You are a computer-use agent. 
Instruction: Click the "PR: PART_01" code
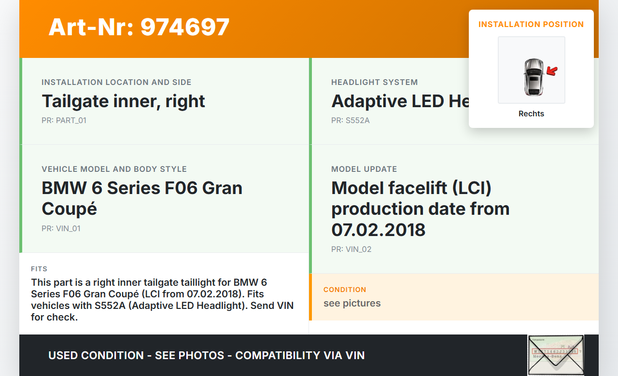[x=64, y=120]
